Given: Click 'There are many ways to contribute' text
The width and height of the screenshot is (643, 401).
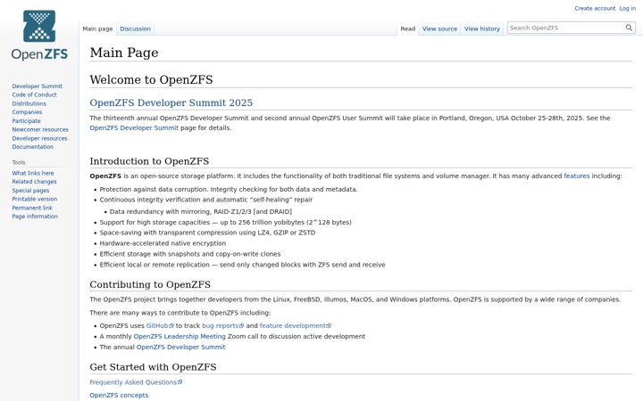Looking at the screenshot, I should [x=180, y=313].
